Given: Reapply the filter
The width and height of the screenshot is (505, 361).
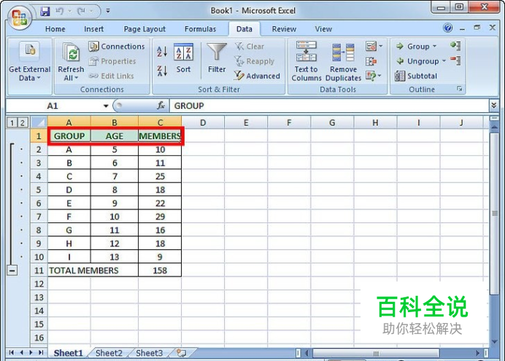Looking at the screenshot, I should point(255,61).
